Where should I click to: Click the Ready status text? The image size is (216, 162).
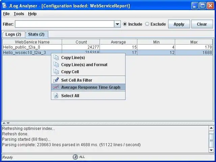pyautogui.click(x=7, y=157)
